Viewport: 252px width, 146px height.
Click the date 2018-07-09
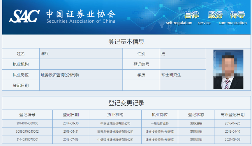71,139
